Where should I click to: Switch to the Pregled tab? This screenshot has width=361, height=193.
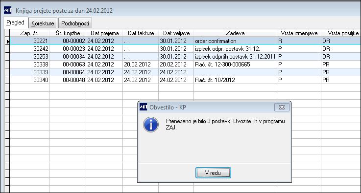coord(15,23)
